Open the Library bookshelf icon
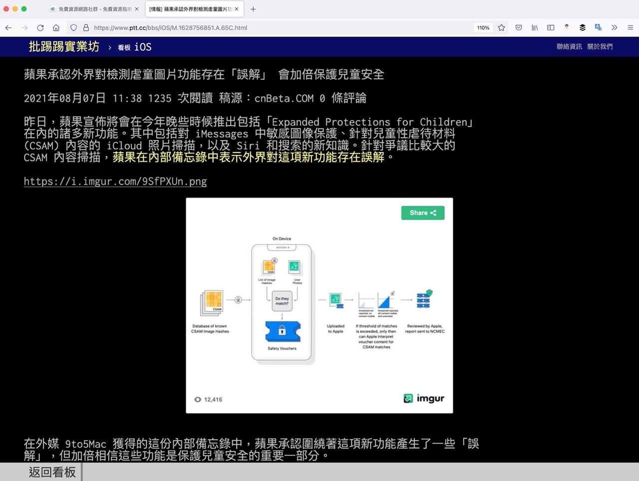Screen dimensions: 639x481 (x=535, y=28)
